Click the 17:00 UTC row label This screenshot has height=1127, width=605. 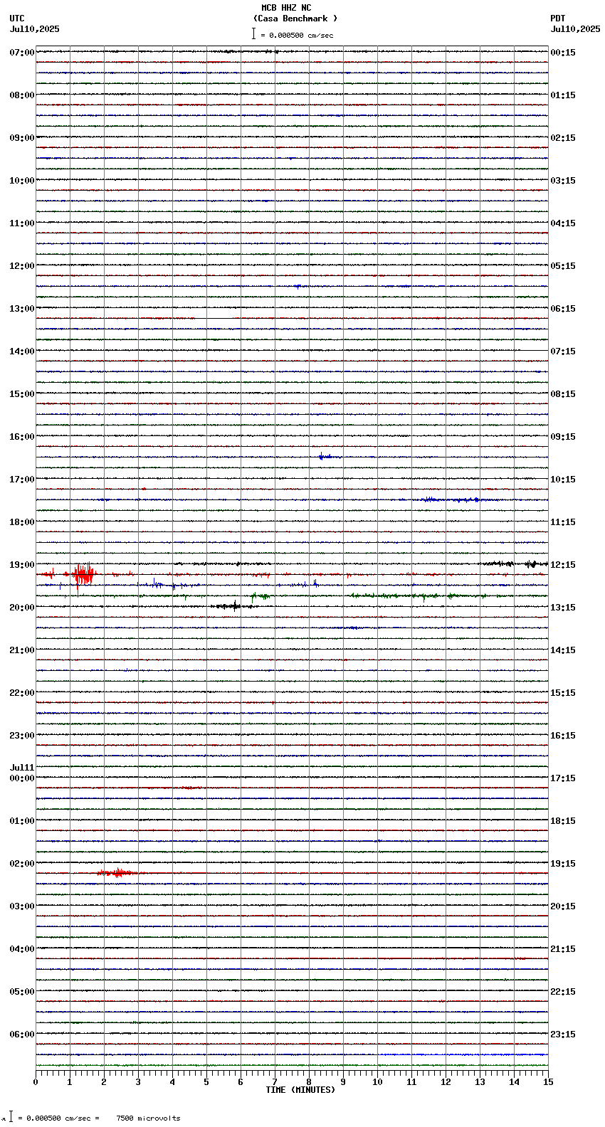[22, 480]
